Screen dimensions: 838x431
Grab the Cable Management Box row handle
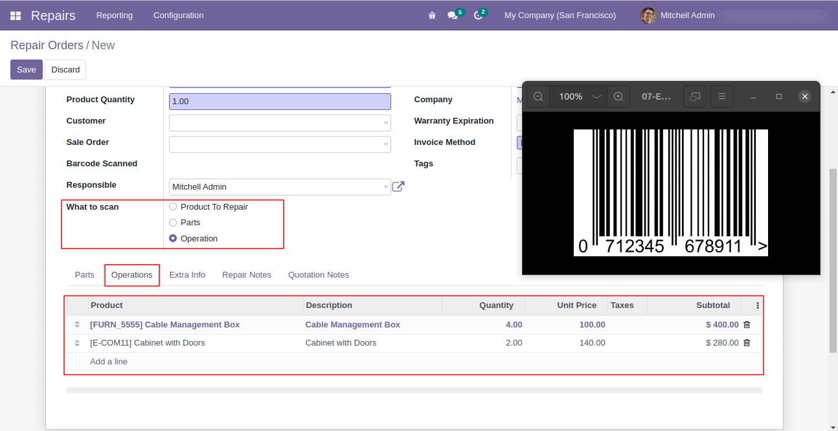77,325
